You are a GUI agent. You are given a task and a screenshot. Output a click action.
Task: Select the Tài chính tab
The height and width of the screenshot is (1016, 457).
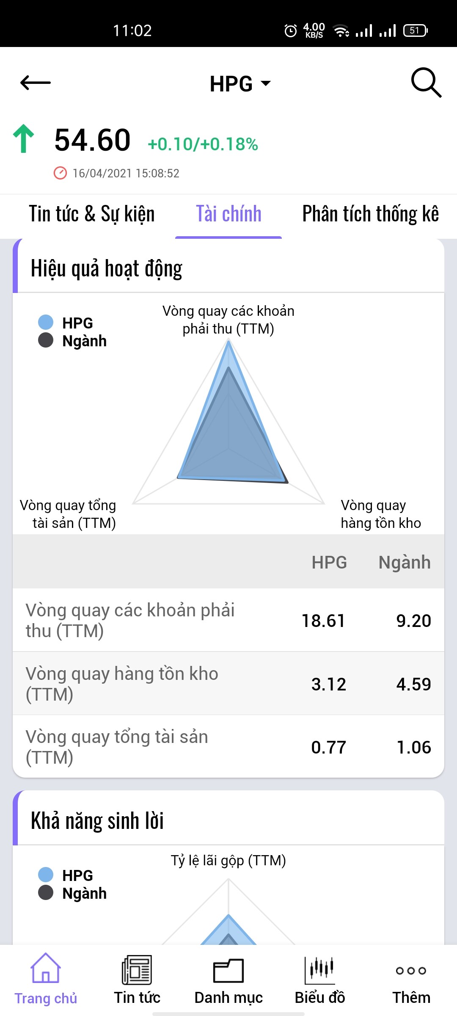(228, 214)
